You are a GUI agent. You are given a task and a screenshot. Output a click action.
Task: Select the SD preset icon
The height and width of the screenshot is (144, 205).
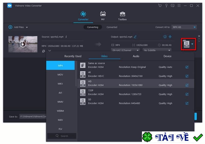pos(83,101)
